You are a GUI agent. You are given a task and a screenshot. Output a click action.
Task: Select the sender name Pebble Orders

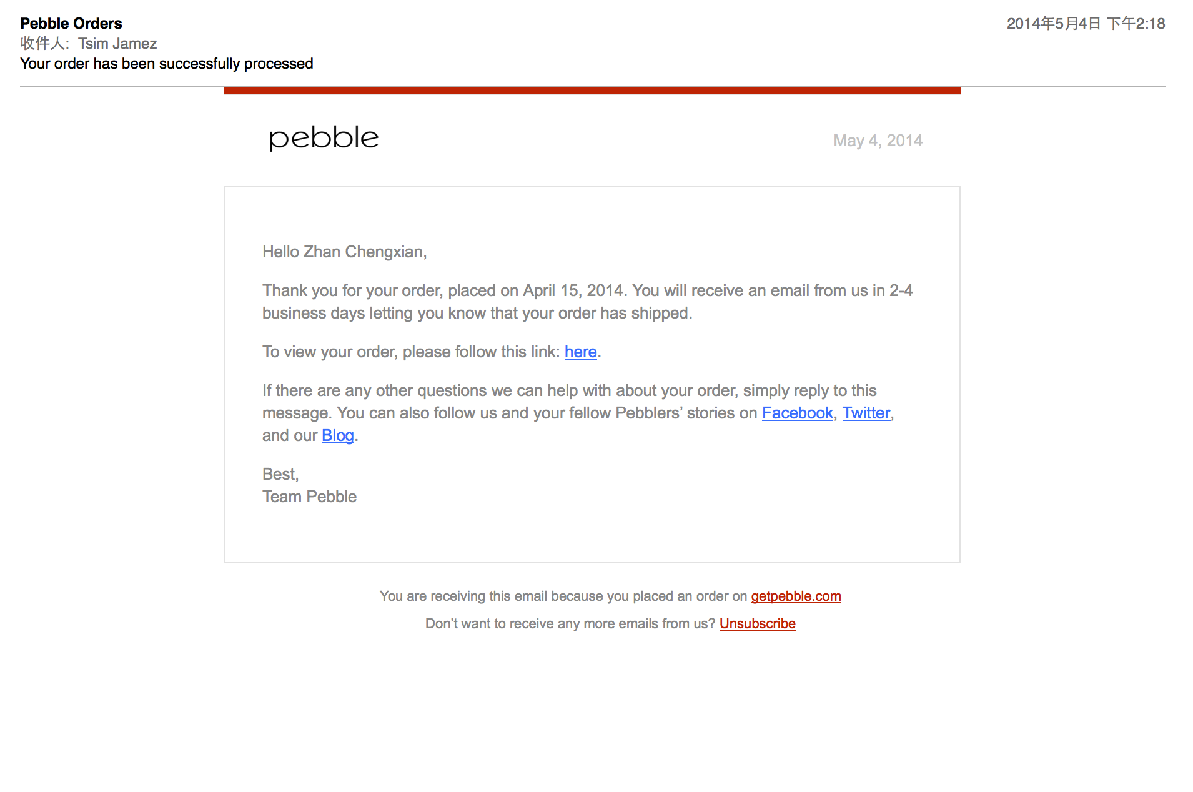tap(71, 24)
